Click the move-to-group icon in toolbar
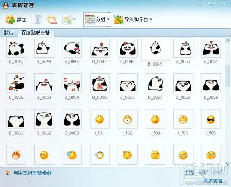This screenshot has height=187, width=231. pos(67,19)
